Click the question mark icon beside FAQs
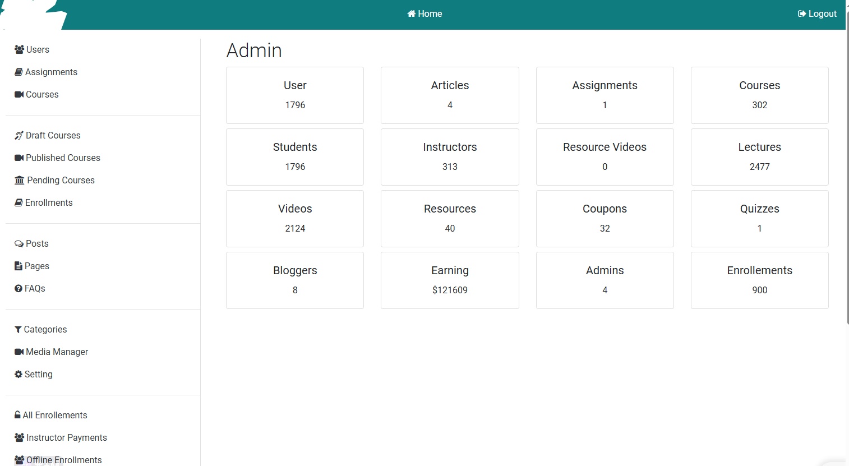 tap(19, 288)
